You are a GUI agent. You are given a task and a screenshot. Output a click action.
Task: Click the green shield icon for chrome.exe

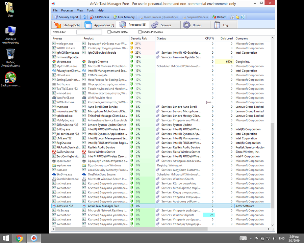point(132,62)
